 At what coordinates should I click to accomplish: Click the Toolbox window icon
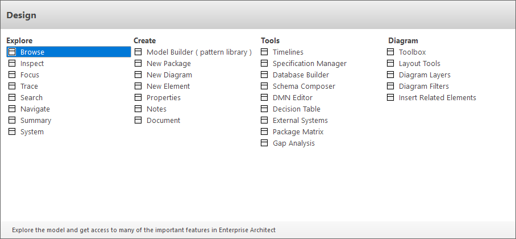(390, 52)
